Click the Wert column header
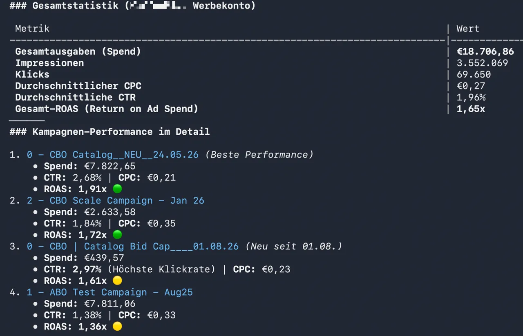 click(468, 29)
